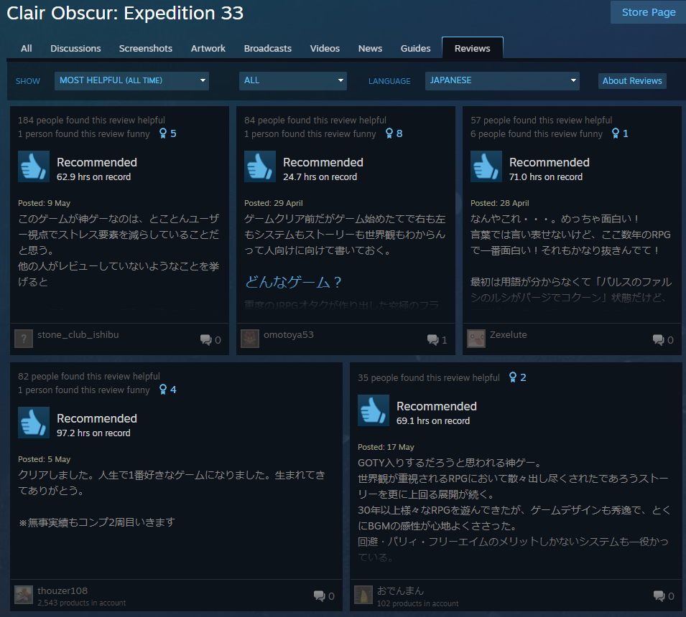
Task: Switch to the All tab
Action: pos(27,49)
